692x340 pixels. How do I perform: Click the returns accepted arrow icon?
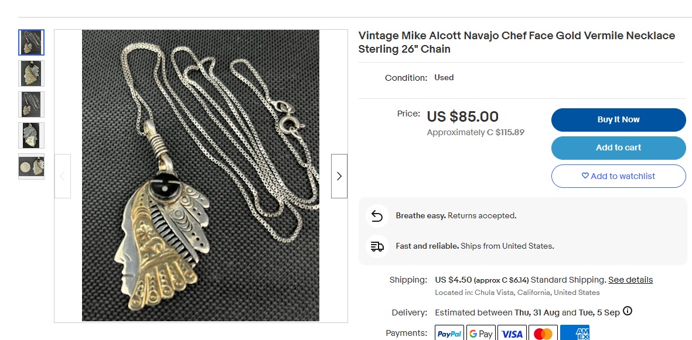click(377, 216)
